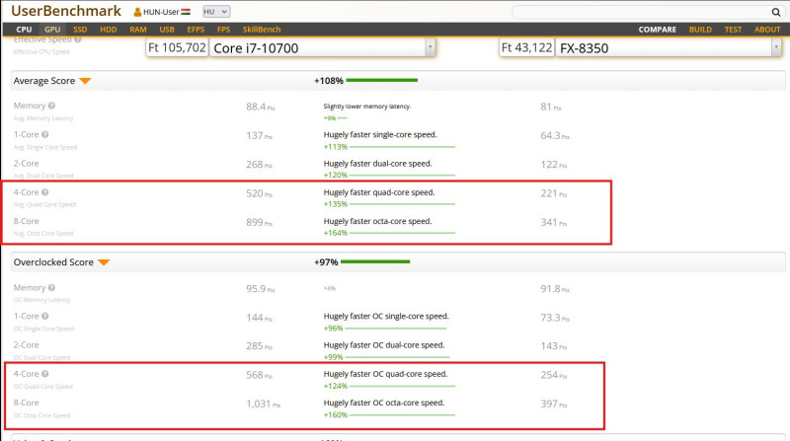Image resolution: width=790 pixels, height=441 pixels.
Task: Open the FX-8350 CPU selector dropdown
Action: pyautogui.click(x=776, y=47)
